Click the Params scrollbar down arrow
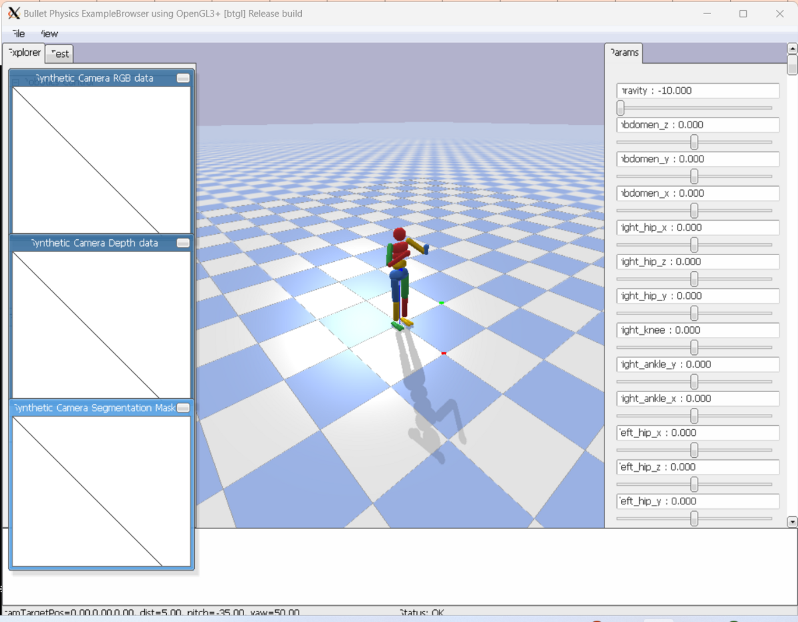 tap(792, 522)
